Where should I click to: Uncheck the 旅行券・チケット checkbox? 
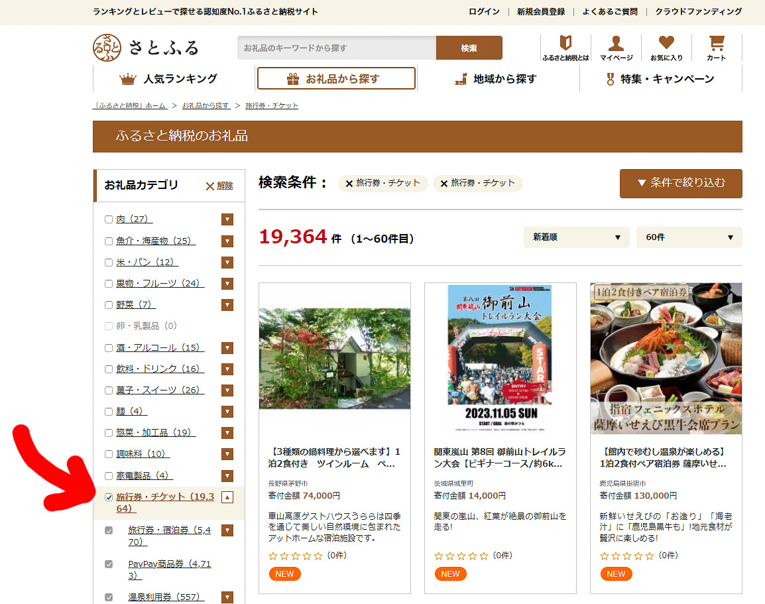point(108,497)
